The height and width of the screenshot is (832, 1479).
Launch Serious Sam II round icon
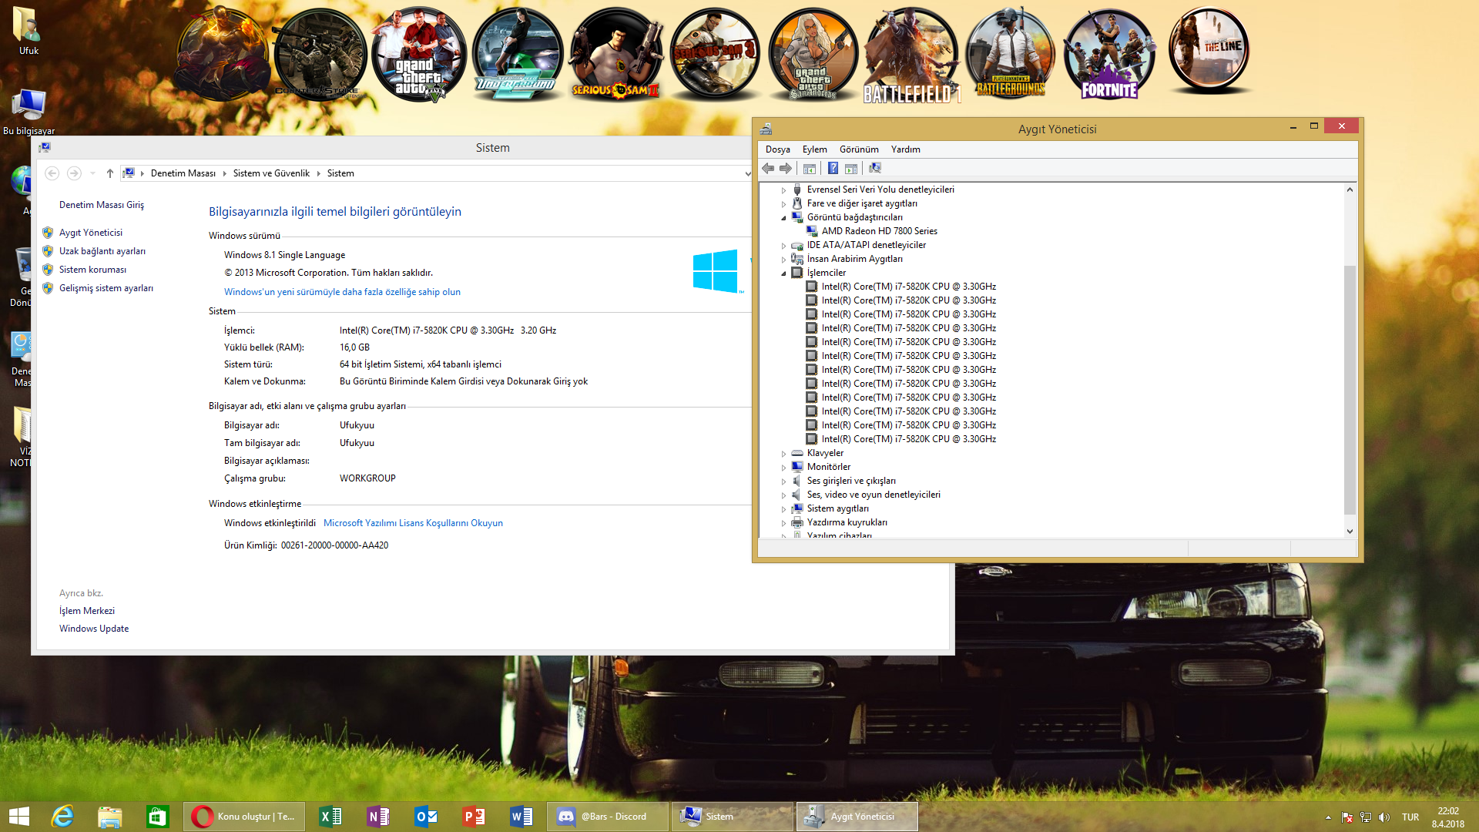(x=615, y=55)
